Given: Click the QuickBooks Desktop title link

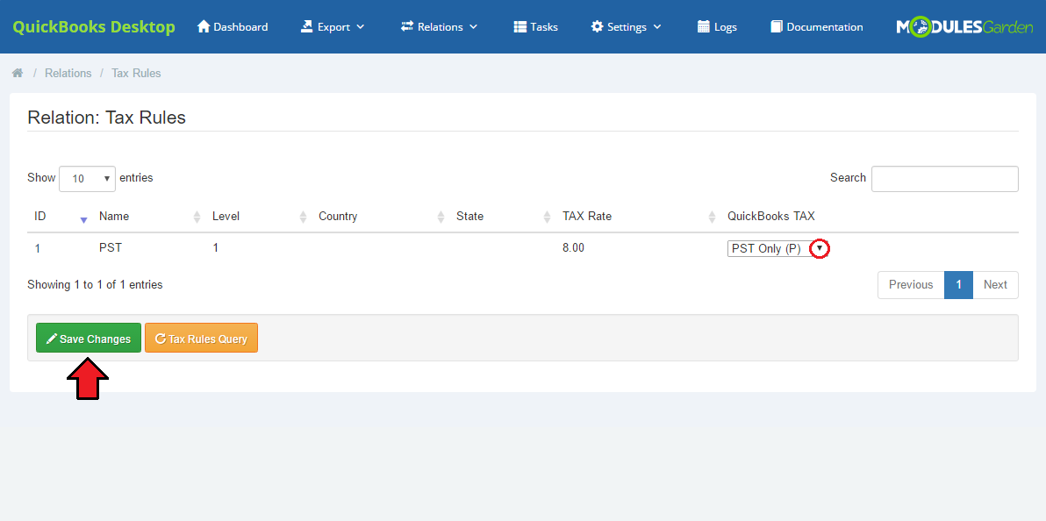Looking at the screenshot, I should tap(94, 26).
